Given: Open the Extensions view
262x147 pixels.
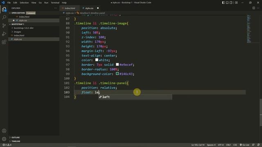Looking at the screenshot, I should click(x=4, y=42).
